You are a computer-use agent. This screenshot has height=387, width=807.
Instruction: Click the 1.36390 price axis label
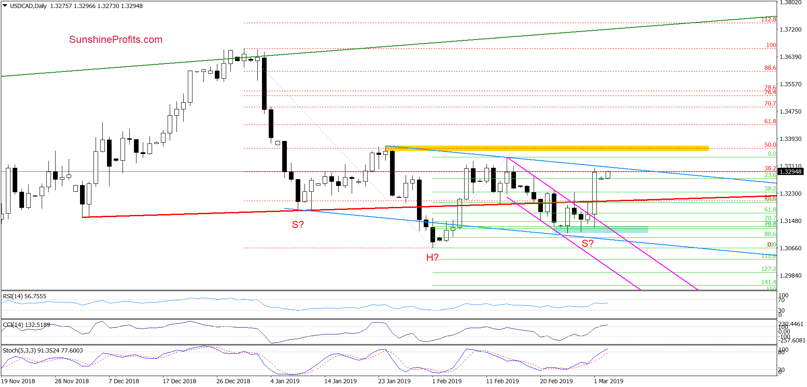tap(791, 57)
